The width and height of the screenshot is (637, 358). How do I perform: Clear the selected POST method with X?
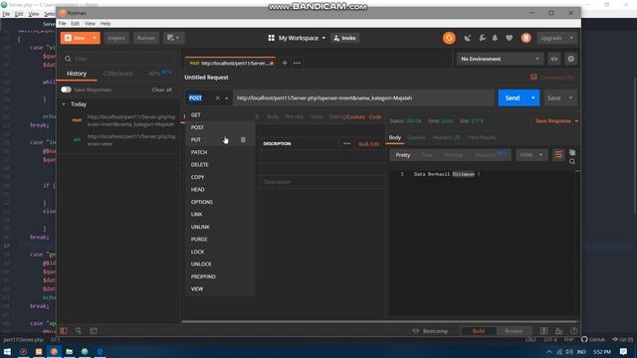(218, 97)
